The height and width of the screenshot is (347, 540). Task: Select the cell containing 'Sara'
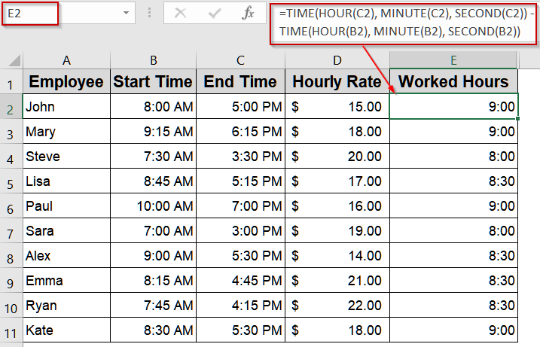pyautogui.click(x=66, y=230)
